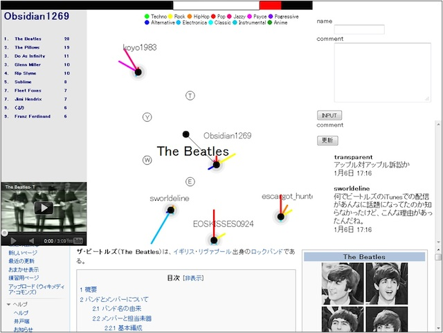Click the circled W key icon
This screenshot has width=443, height=333.
147,160
